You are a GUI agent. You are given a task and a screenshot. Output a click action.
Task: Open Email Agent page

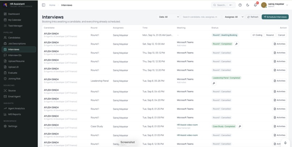coord(18,97)
